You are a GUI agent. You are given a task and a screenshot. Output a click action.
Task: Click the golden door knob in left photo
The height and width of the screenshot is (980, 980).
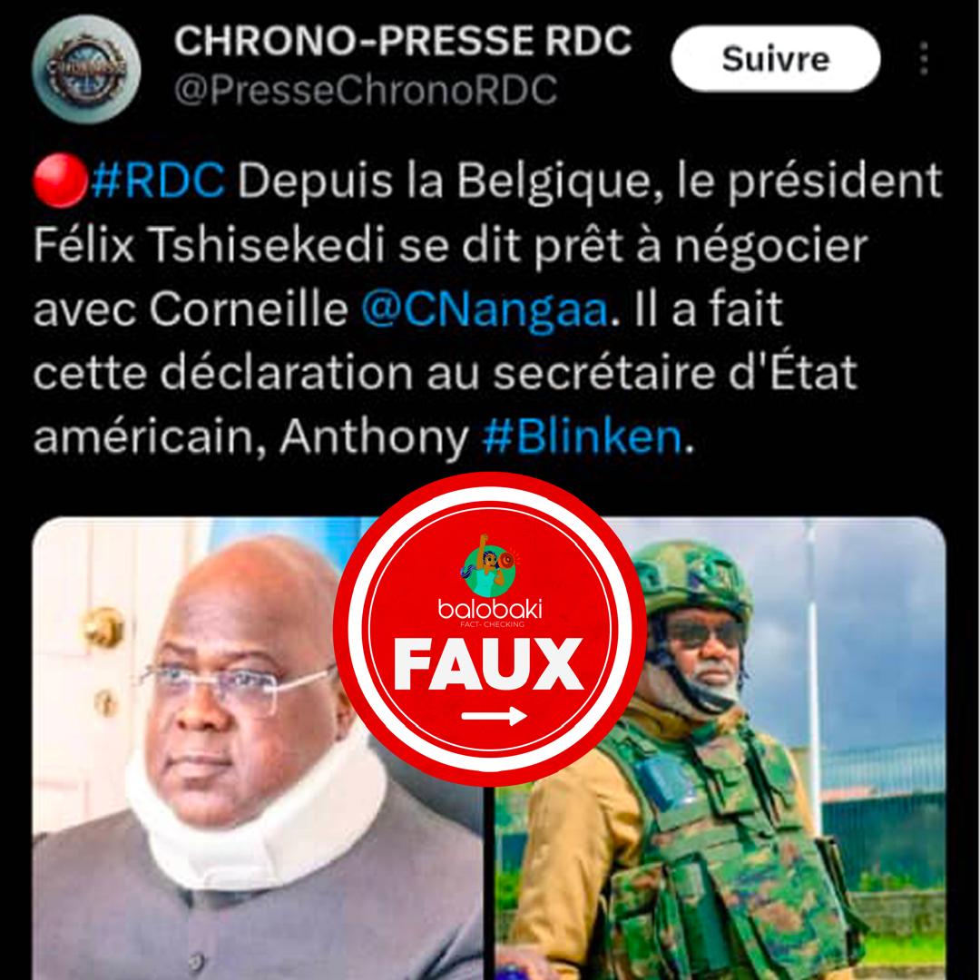pyautogui.click(x=103, y=626)
